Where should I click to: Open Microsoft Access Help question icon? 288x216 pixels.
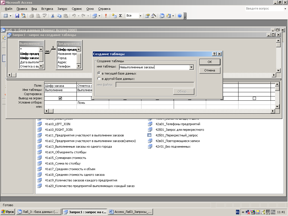pyautogui.click(x=180, y=16)
